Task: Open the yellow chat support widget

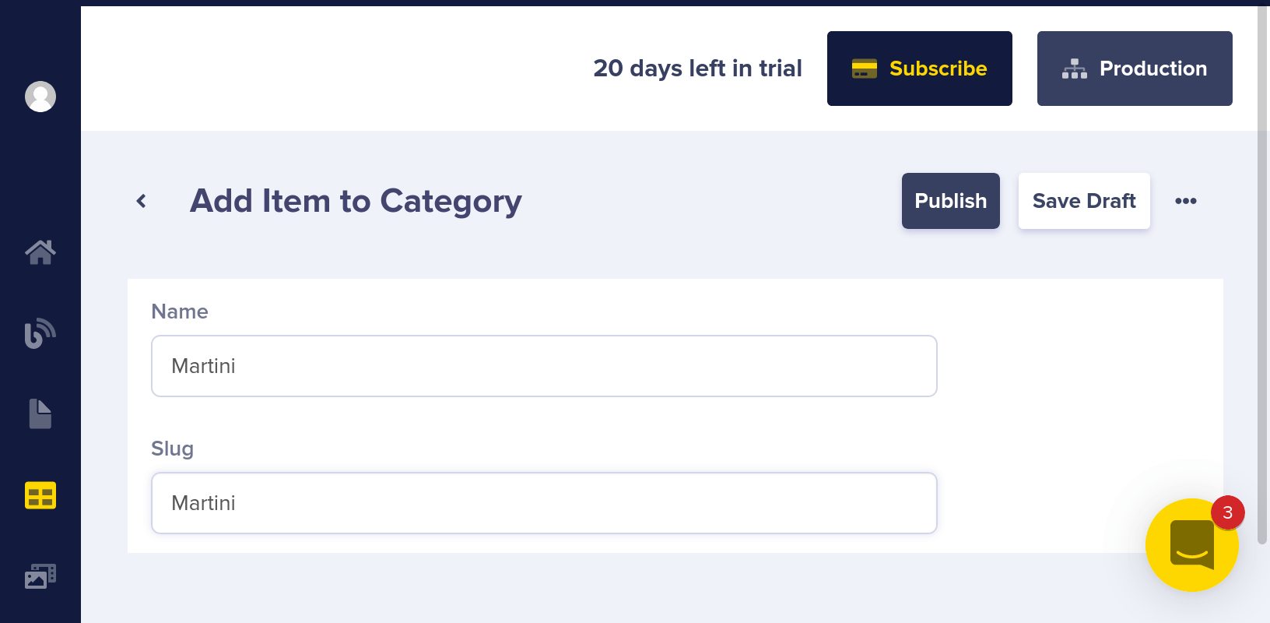Action: pyautogui.click(x=1191, y=547)
